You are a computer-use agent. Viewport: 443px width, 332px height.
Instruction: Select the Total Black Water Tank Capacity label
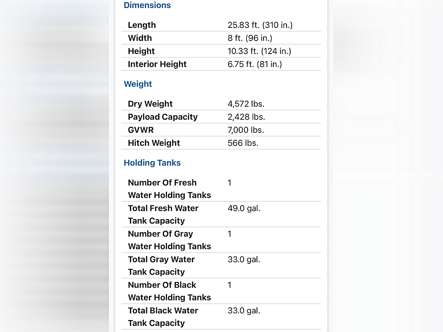pyautogui.click(x=163, y=317)
